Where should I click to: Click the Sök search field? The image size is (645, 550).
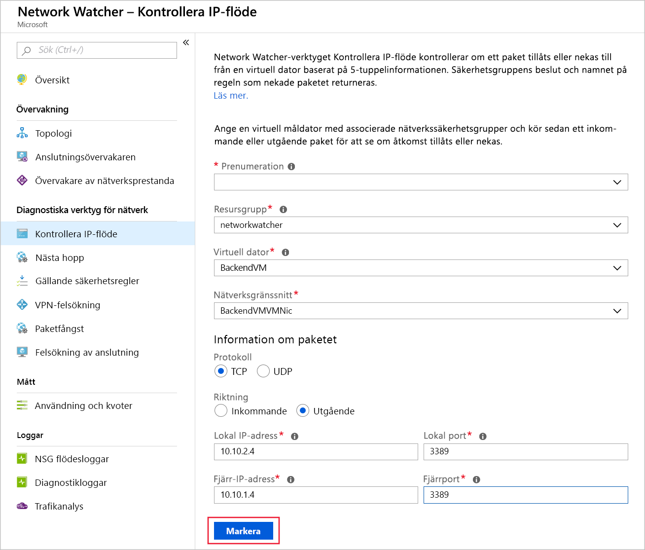pyautogui.click(x=97, y=50)
